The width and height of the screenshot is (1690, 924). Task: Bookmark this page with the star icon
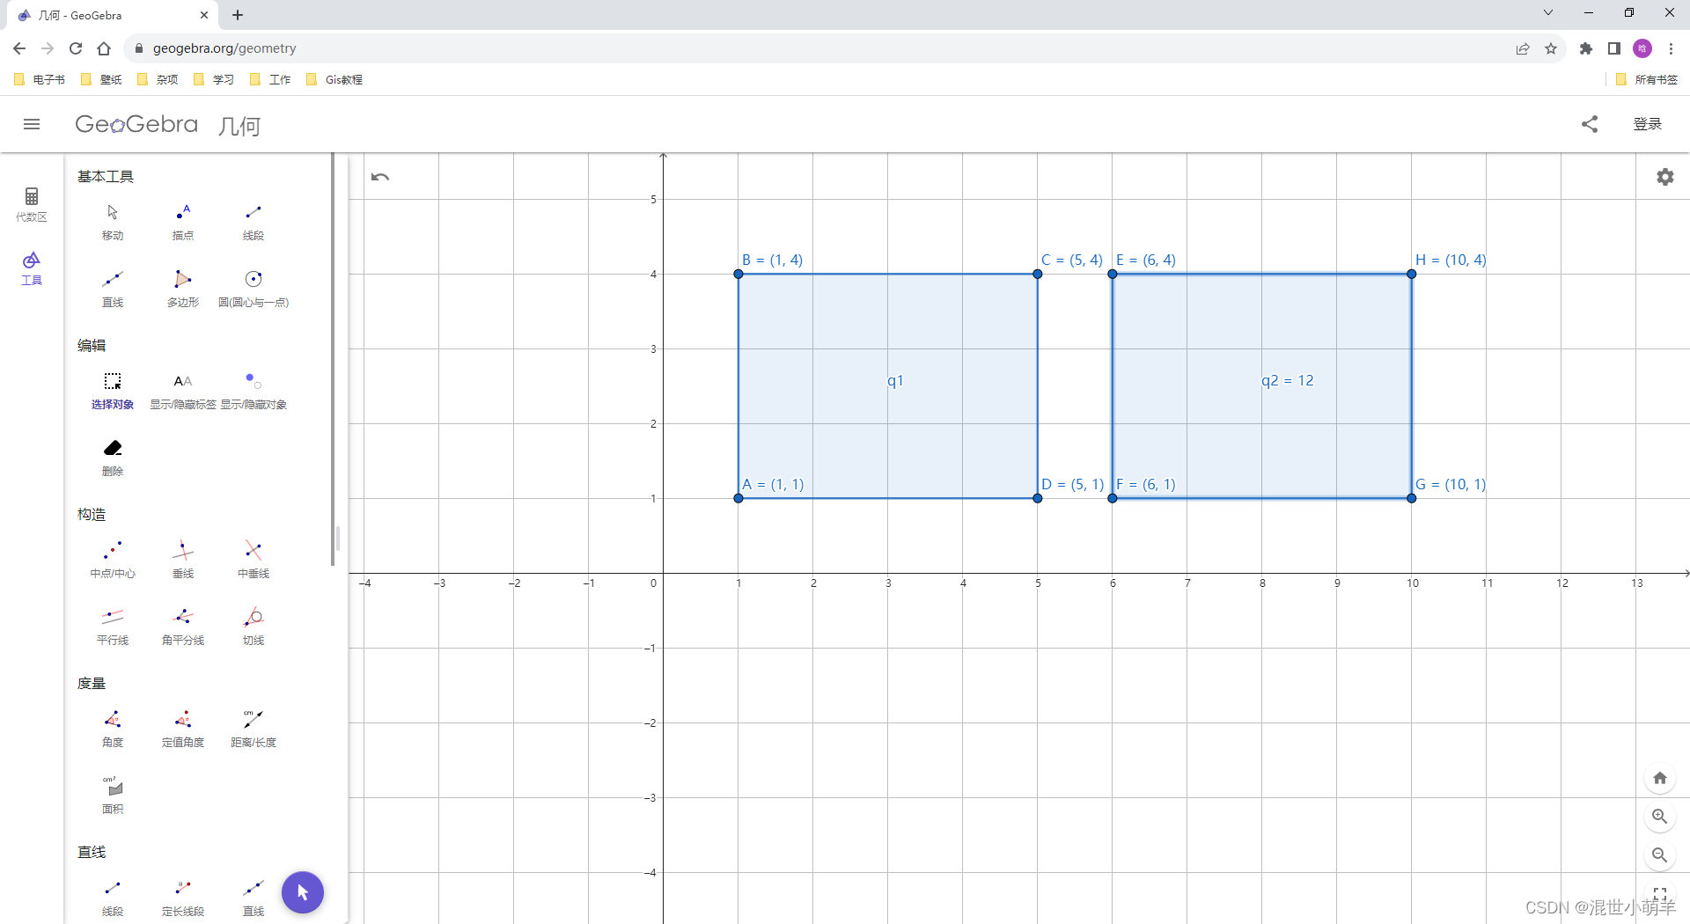1551,48
